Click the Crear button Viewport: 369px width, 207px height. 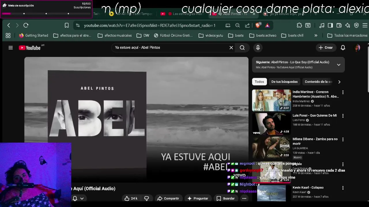326,48
